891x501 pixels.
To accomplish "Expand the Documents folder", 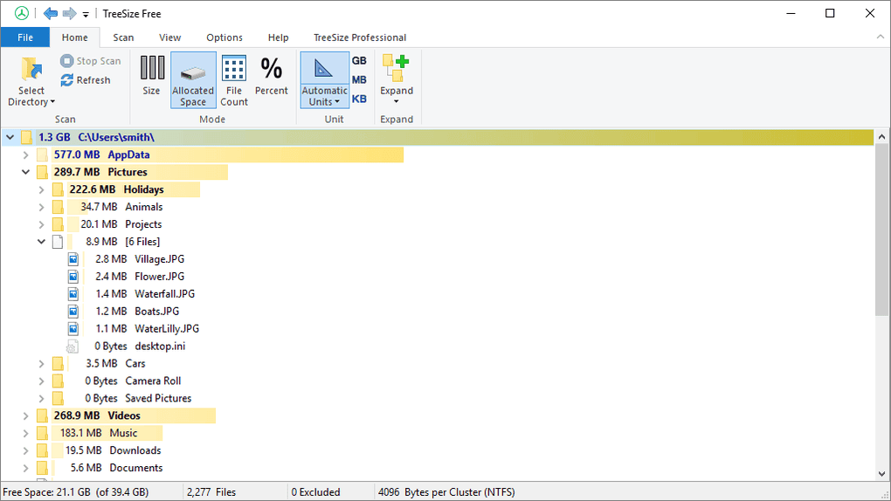I will (x=25, y=468).
